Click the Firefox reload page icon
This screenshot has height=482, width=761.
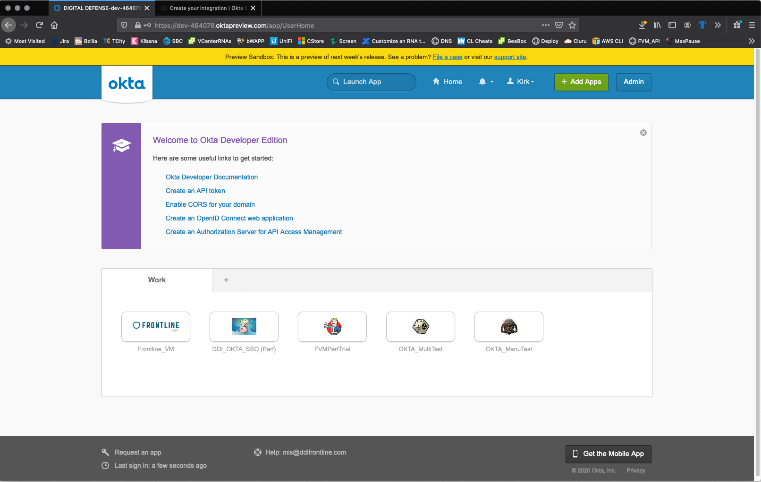40,25
